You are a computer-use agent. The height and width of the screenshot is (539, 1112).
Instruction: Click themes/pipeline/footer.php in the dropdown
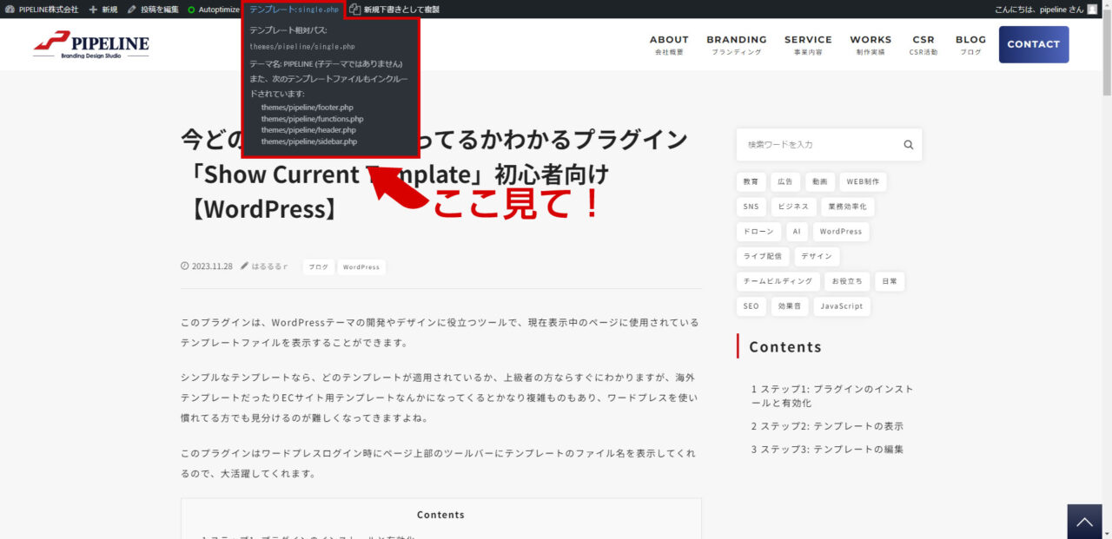(308, 108)
